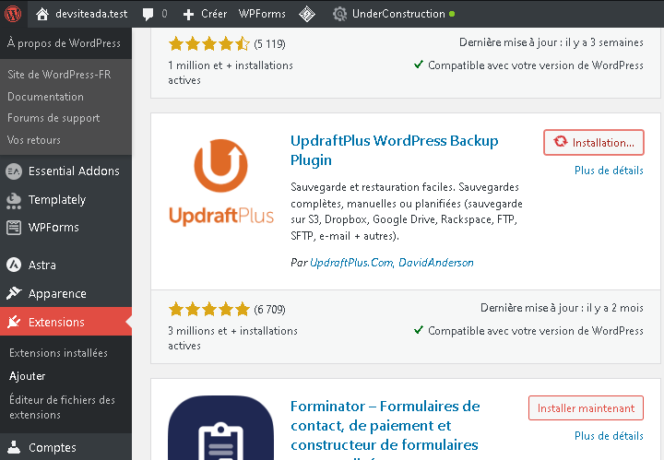Select Ajouter submenu item

click(27, 376)
